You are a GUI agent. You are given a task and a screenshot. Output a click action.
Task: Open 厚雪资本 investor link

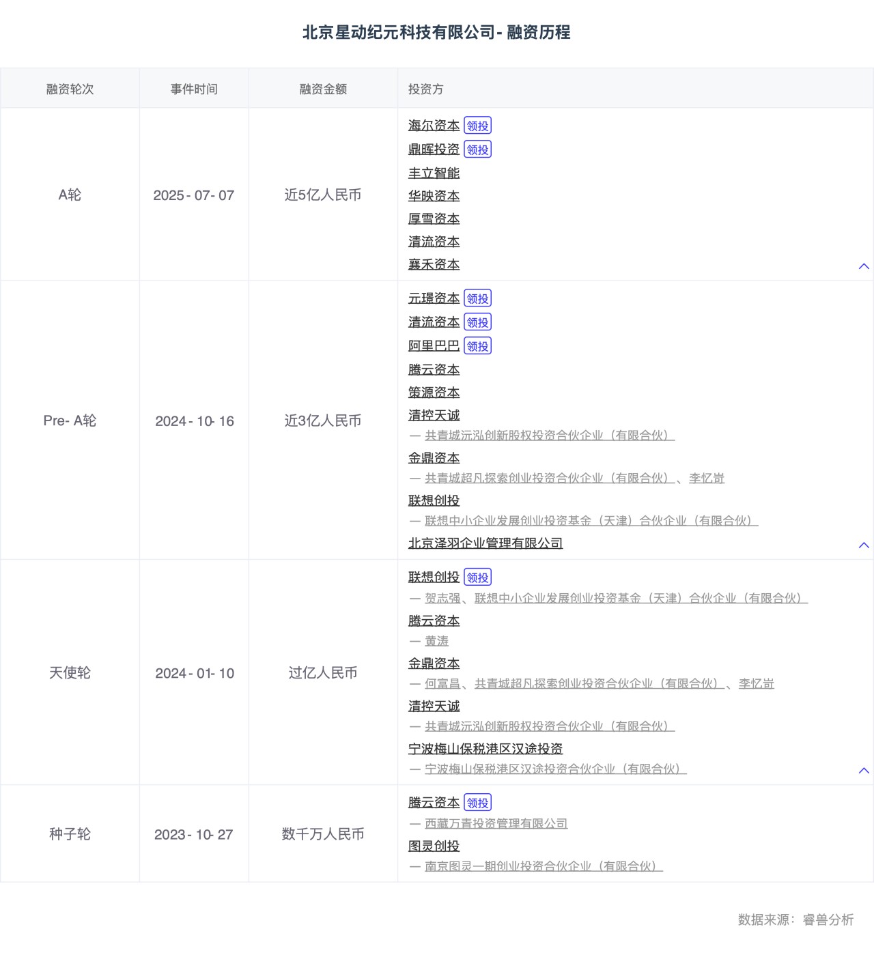(434, 218)
